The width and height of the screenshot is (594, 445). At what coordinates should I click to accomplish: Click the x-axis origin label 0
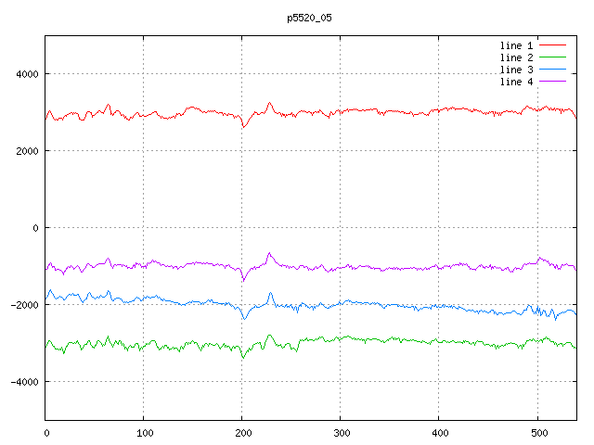(46, 433)
